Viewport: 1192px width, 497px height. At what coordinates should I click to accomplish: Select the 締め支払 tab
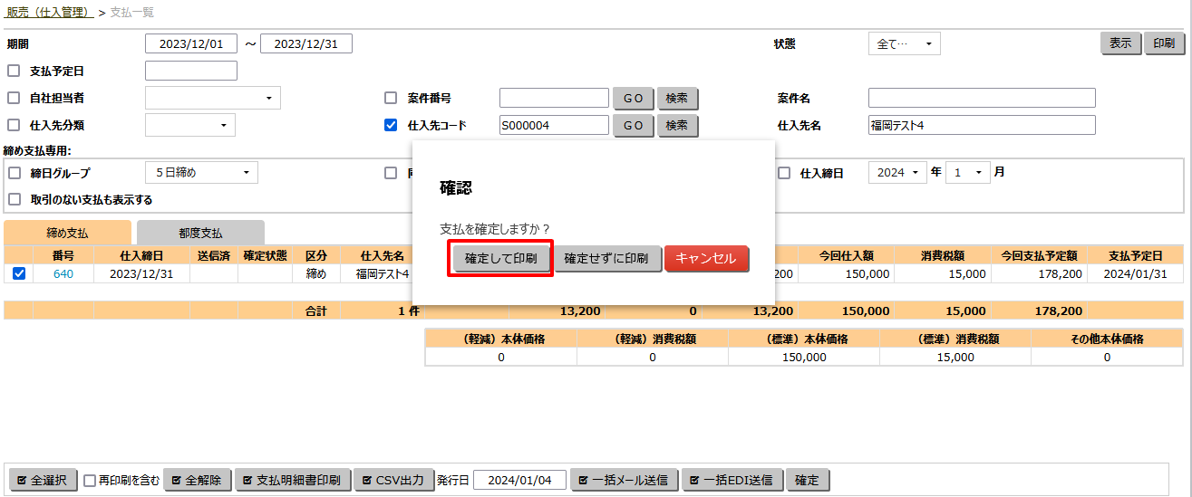pyautogui.click(x=67, y=233)
